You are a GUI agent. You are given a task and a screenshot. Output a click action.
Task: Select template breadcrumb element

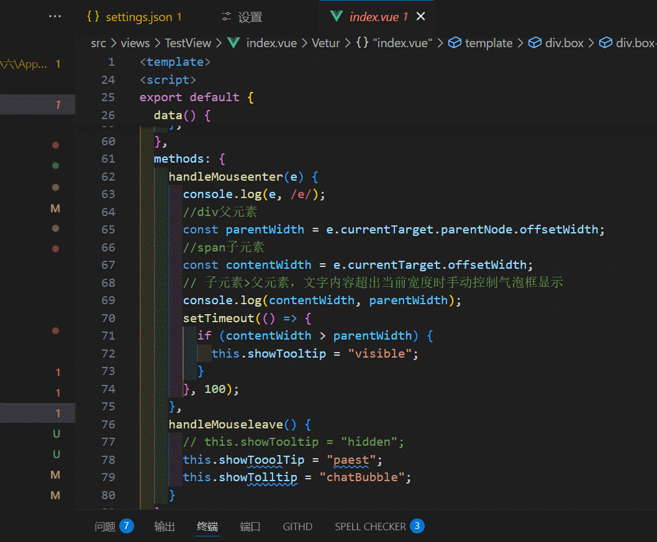coord(489,43)
